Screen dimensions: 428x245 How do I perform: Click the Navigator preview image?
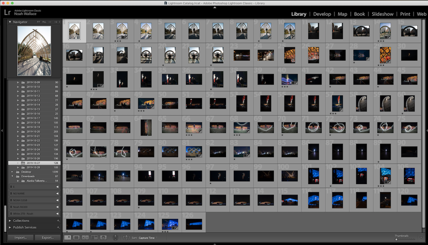point(34,51)
